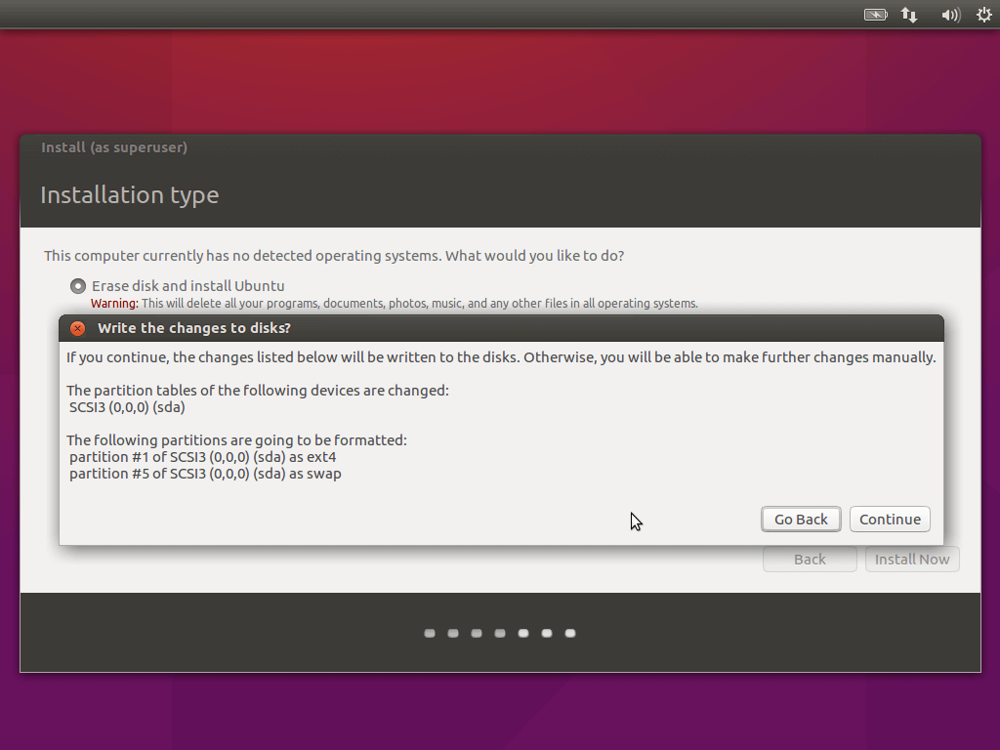
Task: Click 'The partition tables of the following devices' line
Action: point(258,391)
